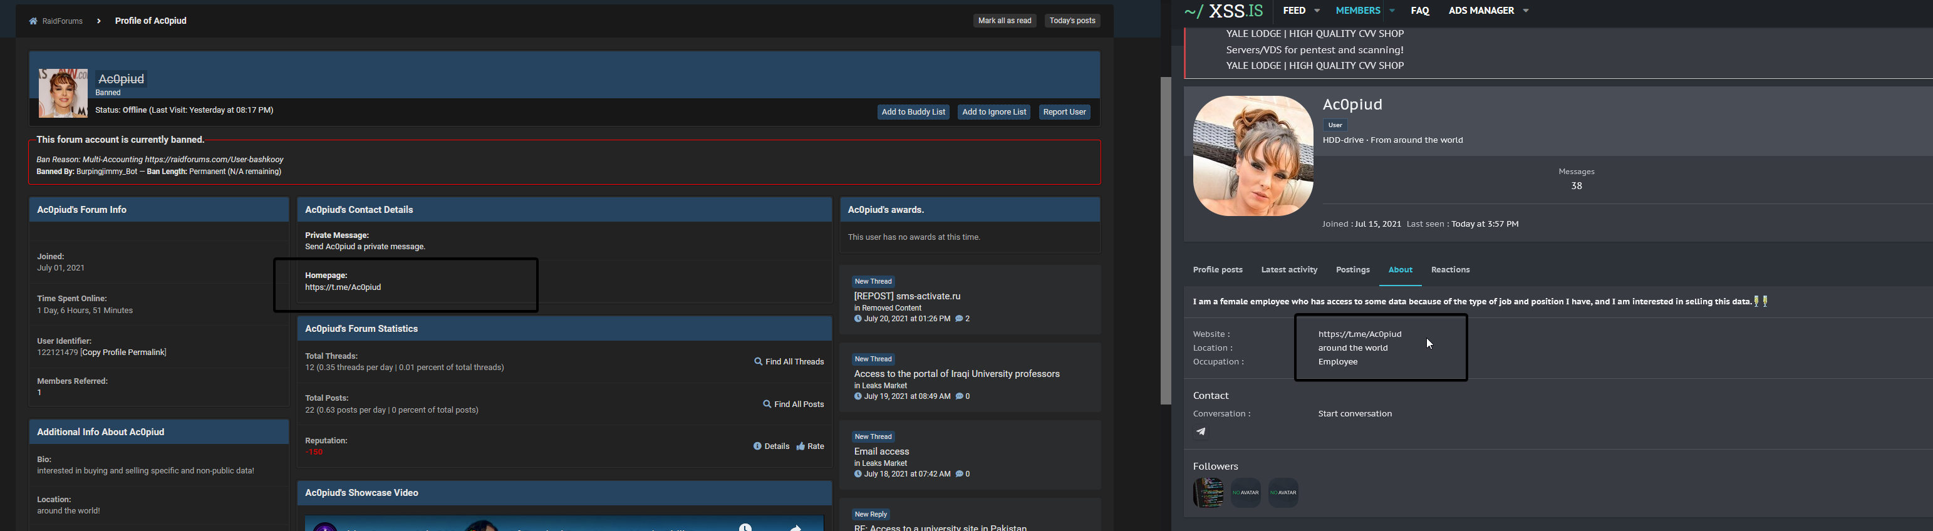Add Ac0piud to Buddy List

[913, 111]
